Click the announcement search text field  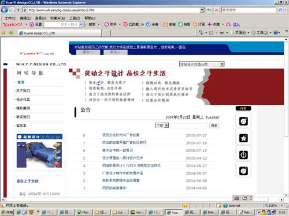point(189,126)
